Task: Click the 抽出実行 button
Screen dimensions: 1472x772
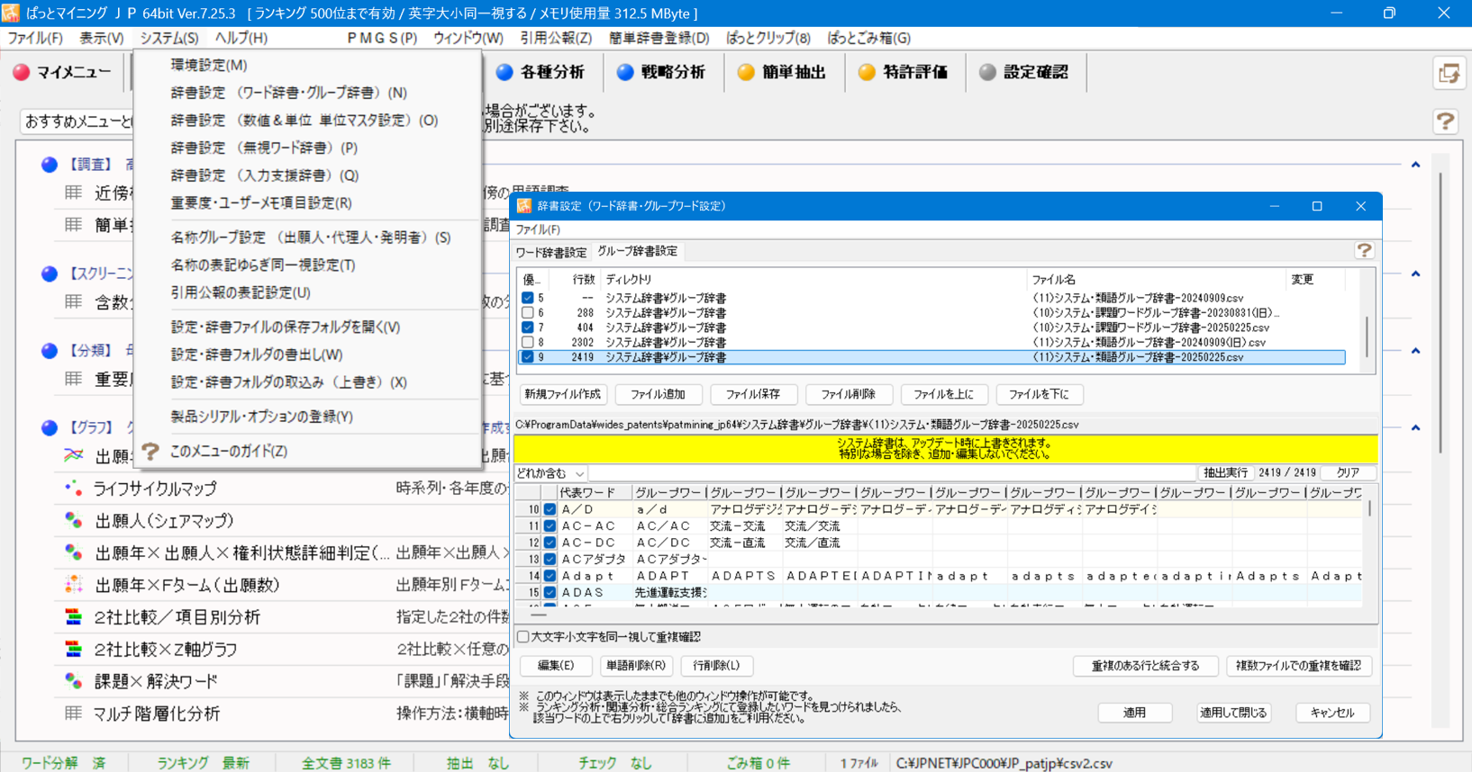Action: tap(1225, 472)
